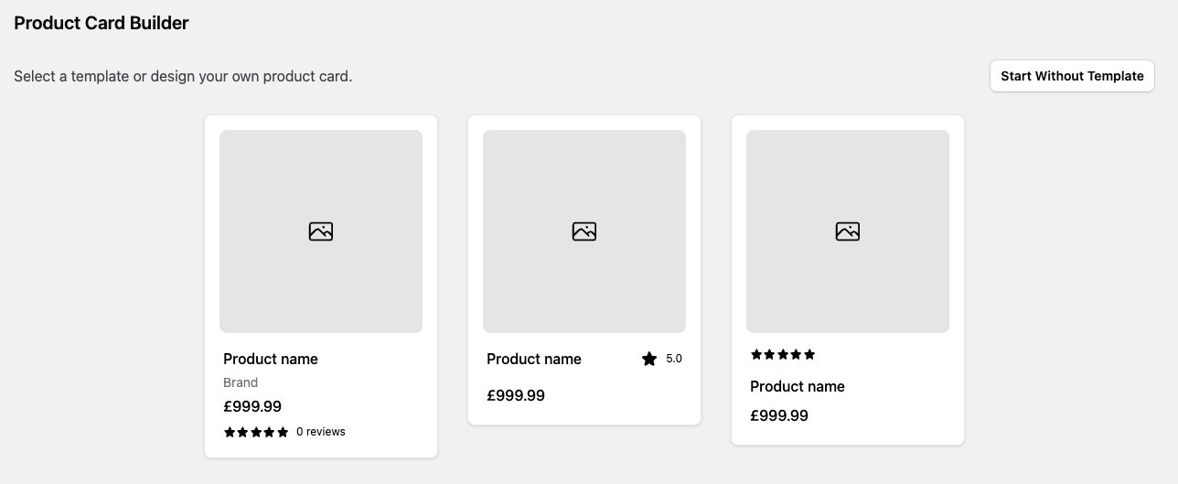Click the 5.0 rating value

(x=674, y=359)
